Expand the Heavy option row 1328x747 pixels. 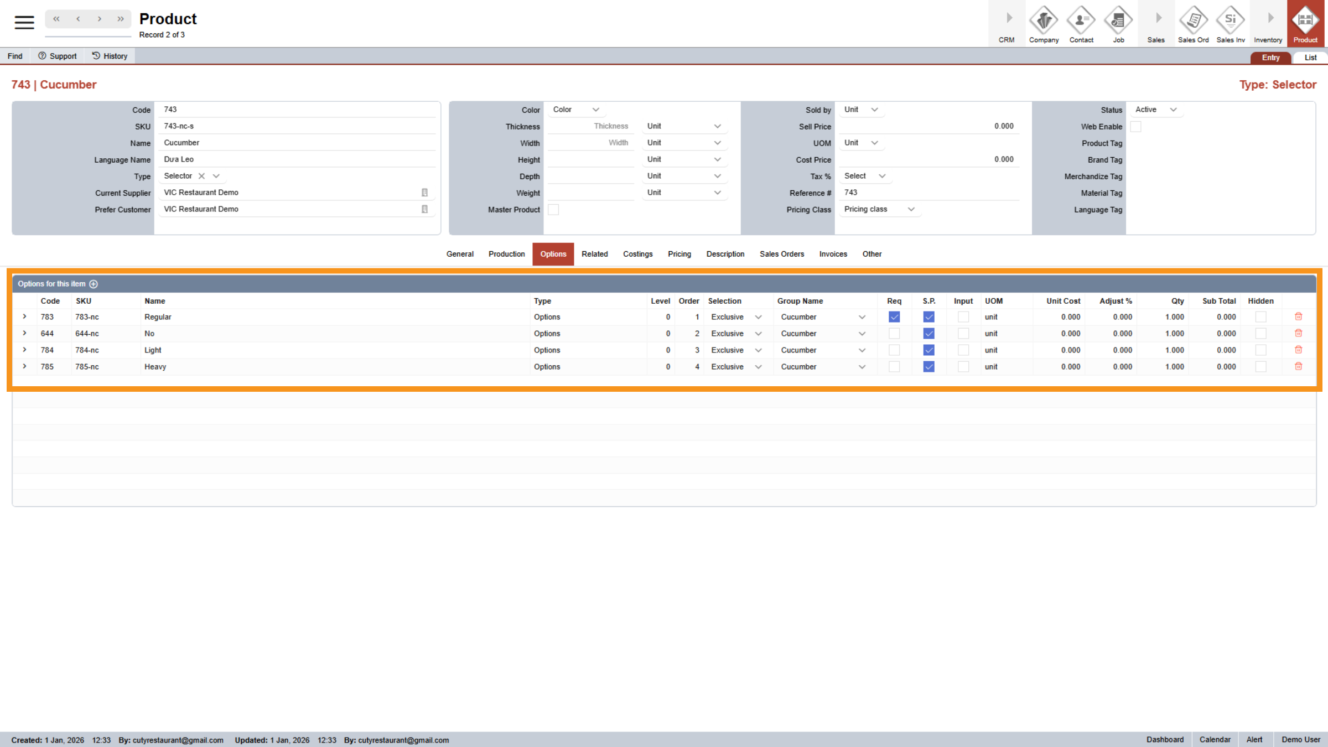24,366
